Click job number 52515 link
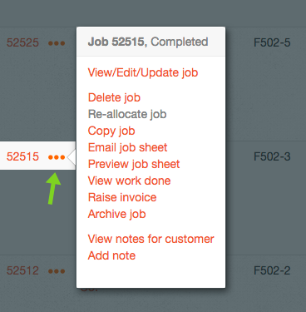This screenshot has width=306, height=312. (x=22, y=156)
